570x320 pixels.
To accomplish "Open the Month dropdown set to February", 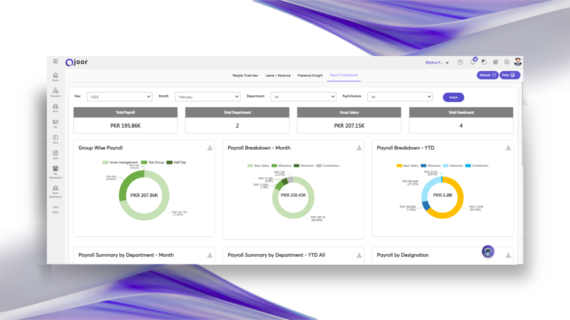I will pyautogui.click(x=207, y=97).
